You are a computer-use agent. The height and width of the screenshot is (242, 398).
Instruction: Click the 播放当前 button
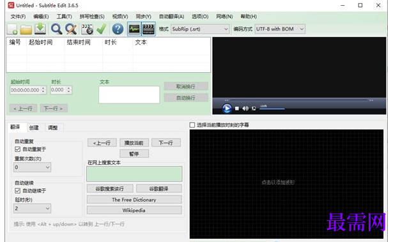134,143
